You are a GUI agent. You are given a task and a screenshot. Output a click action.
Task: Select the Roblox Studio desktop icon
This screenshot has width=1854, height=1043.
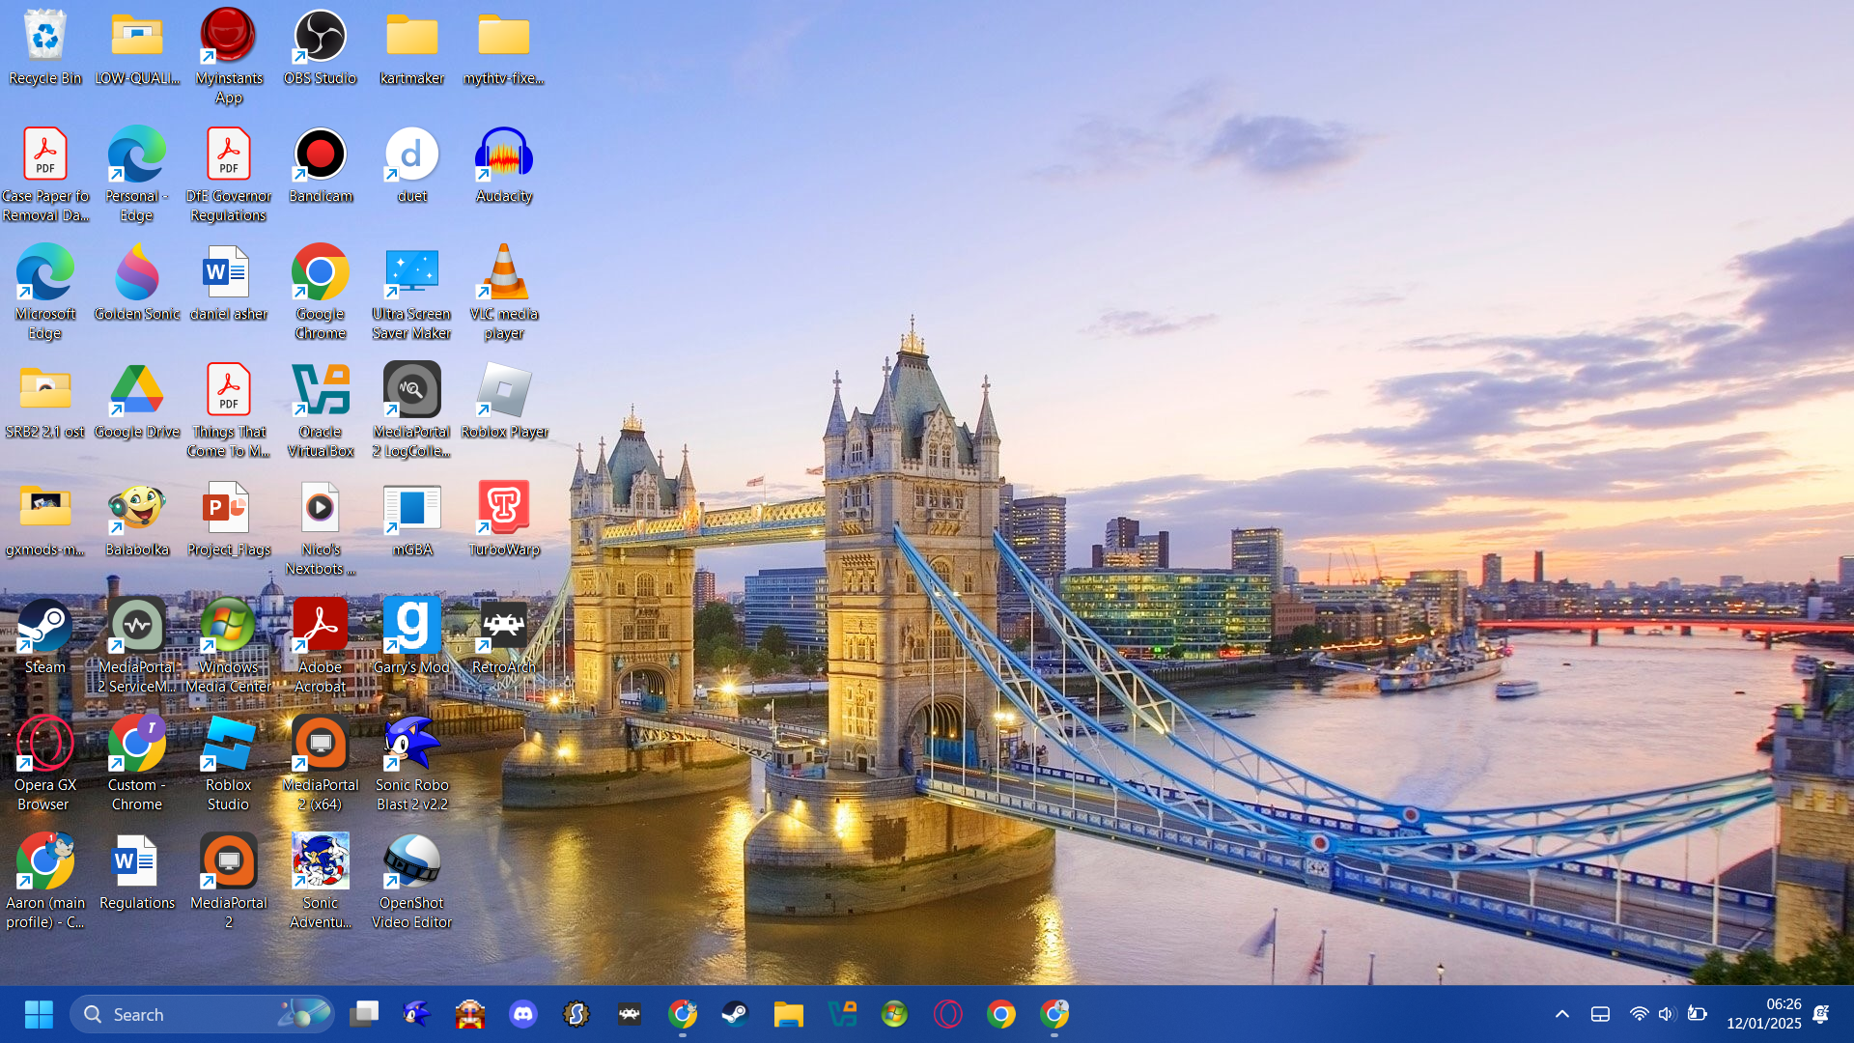click(x=228, y=744)
